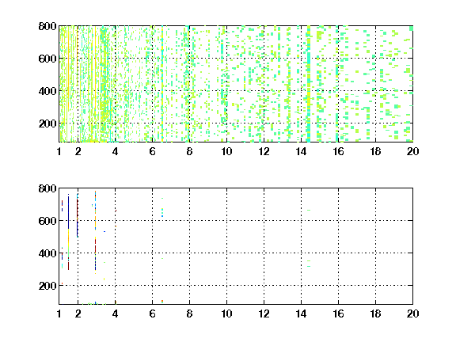
Task: Click the cyan marks near x=6.5 in bottom plot
Action: coord(162,213)
